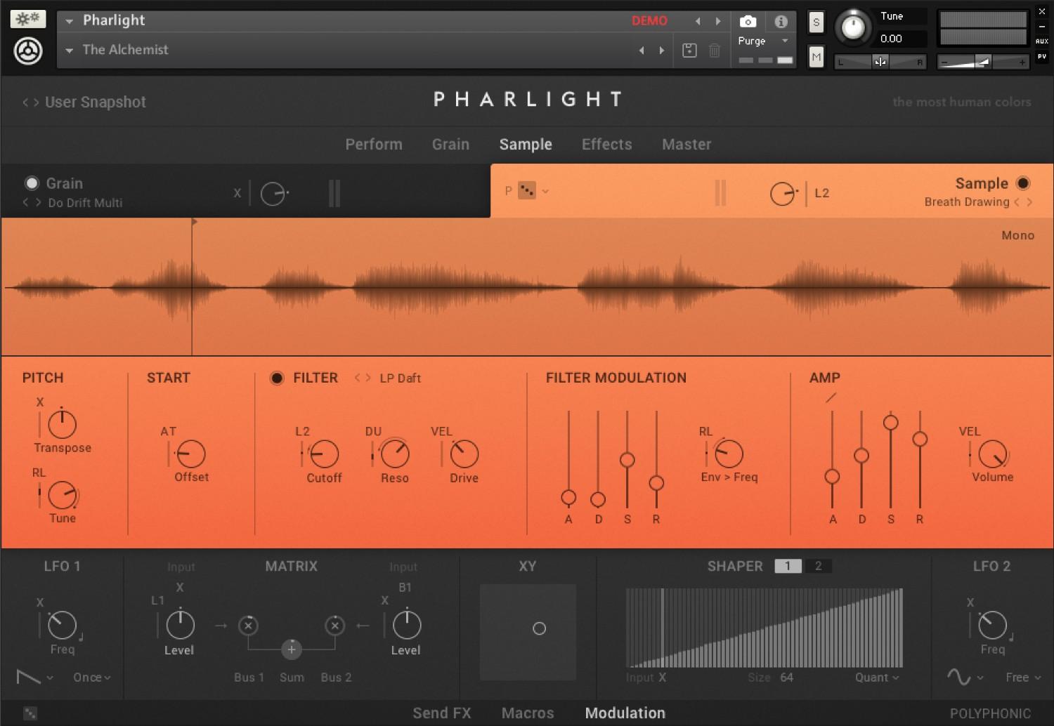Screen dimensions: 1054x726
Task: Solo the instrument with the S button
Action: [x=816, y=22]
